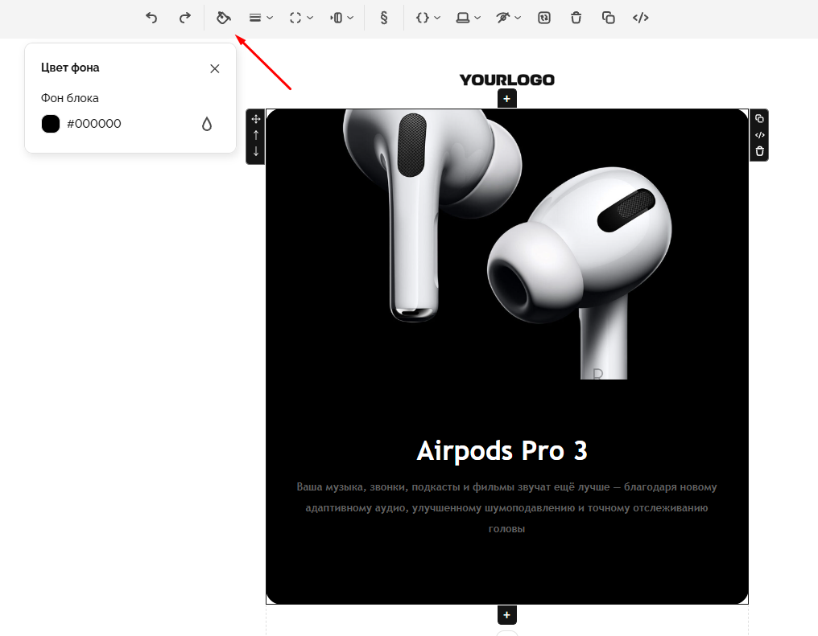Close the "Цвет фона" panel
818x636 pixels.
pyautogui.click(x=215, y=68)
